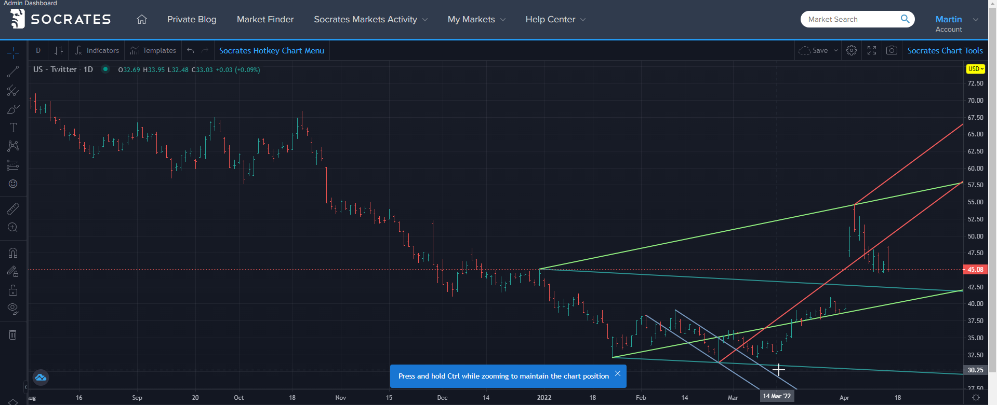
Task: Expand the Socrates Markets Activity menu
Action: pos(371,19)
